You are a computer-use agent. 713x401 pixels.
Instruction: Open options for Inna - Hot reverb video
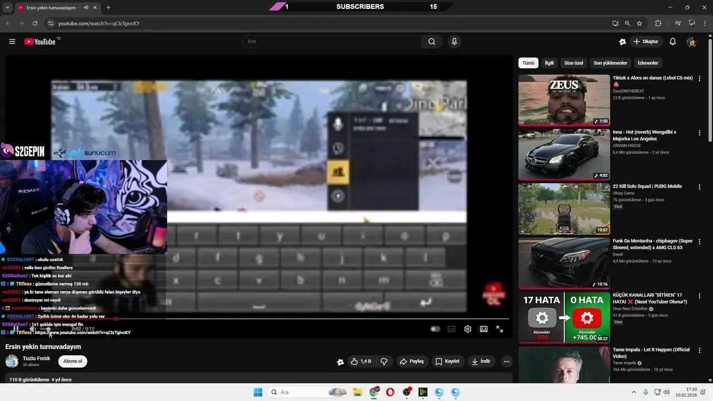[x=700, y=133]
